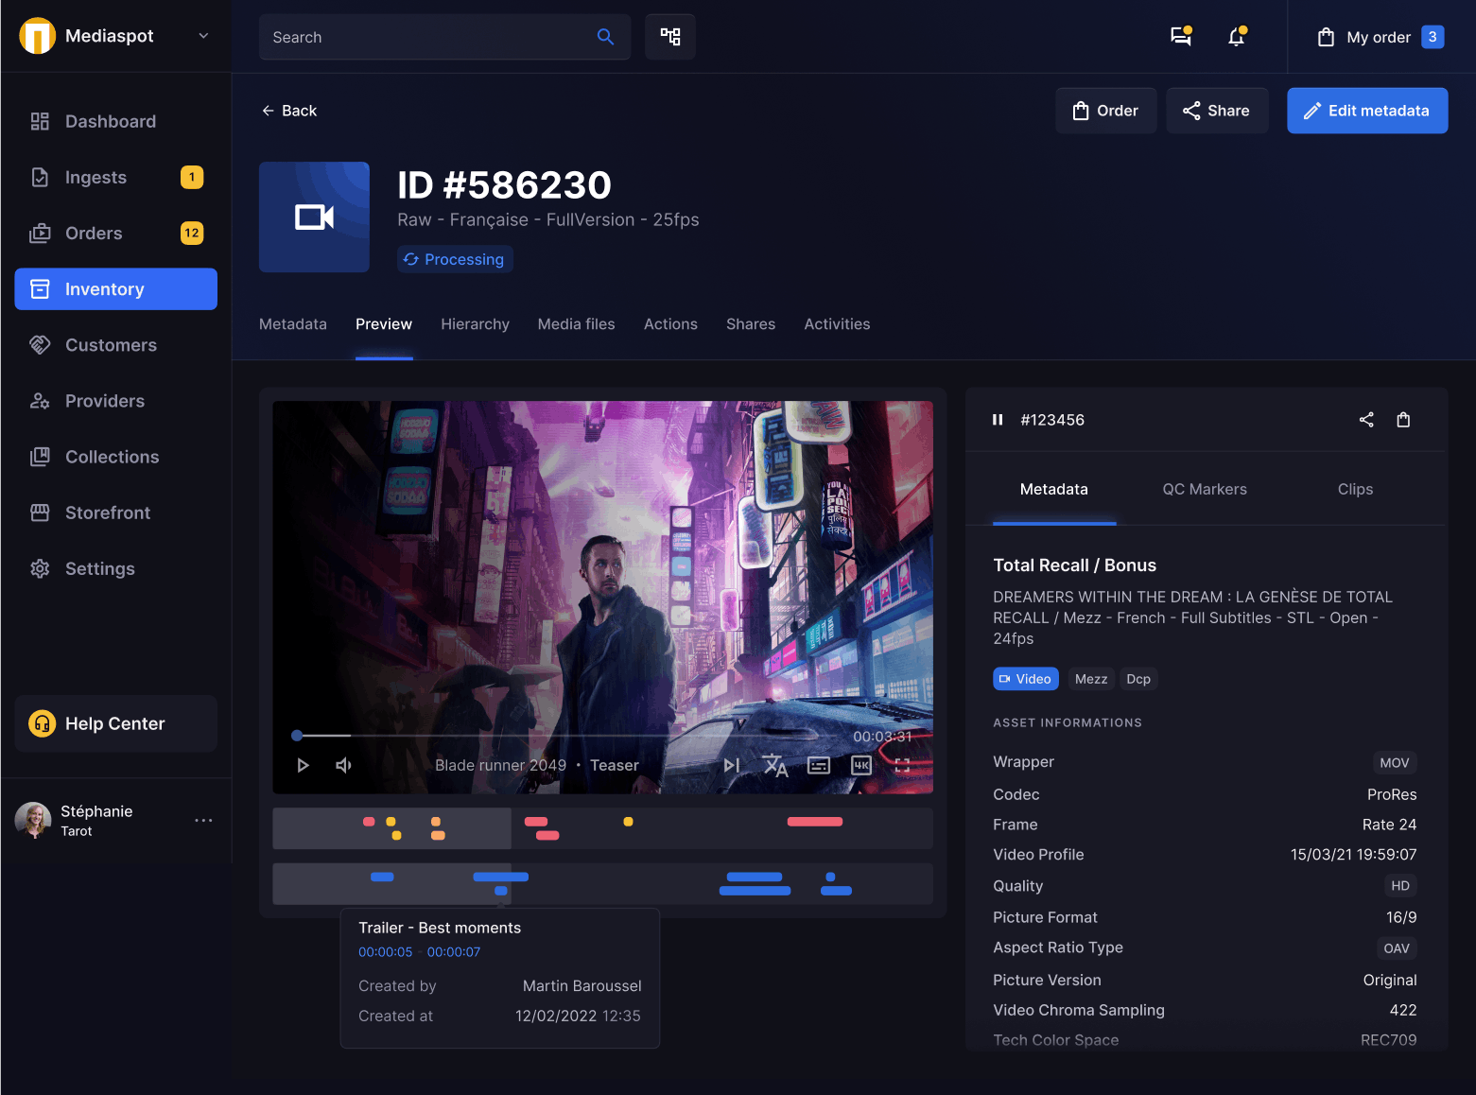The image size is (1476, 1095).
Task: Click the long red QC marker
Action: tap(815, 822)
